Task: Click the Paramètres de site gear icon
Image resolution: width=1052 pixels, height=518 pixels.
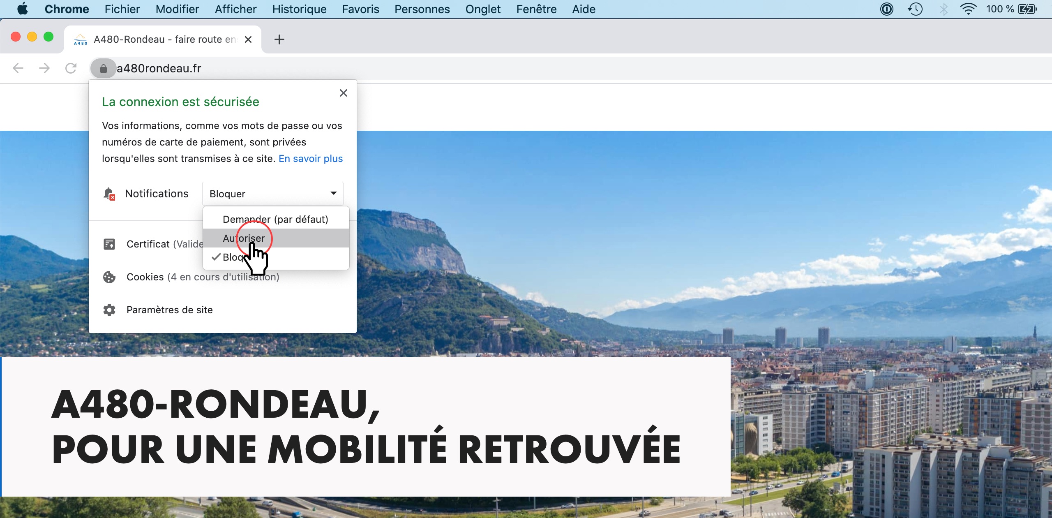Action: [x=109, y=310]
